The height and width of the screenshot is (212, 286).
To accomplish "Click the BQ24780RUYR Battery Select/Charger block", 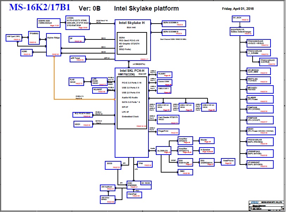I will click(x=241, y=31).
